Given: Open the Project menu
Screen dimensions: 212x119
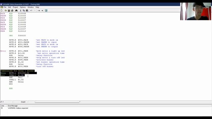Looking at the screenshot, I should (x=15, y=7).
